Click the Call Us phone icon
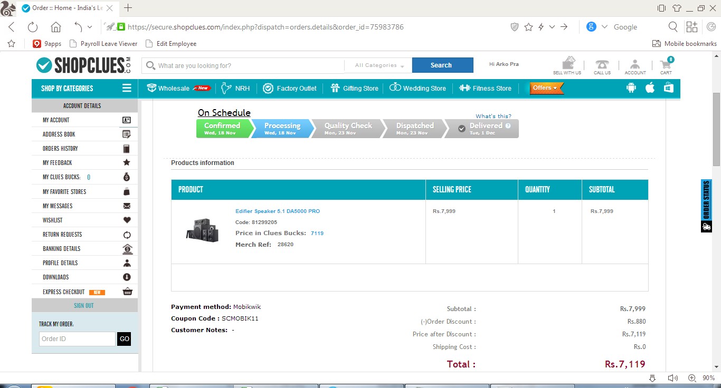This screenshot has height=388, width=721. point(602,65)
